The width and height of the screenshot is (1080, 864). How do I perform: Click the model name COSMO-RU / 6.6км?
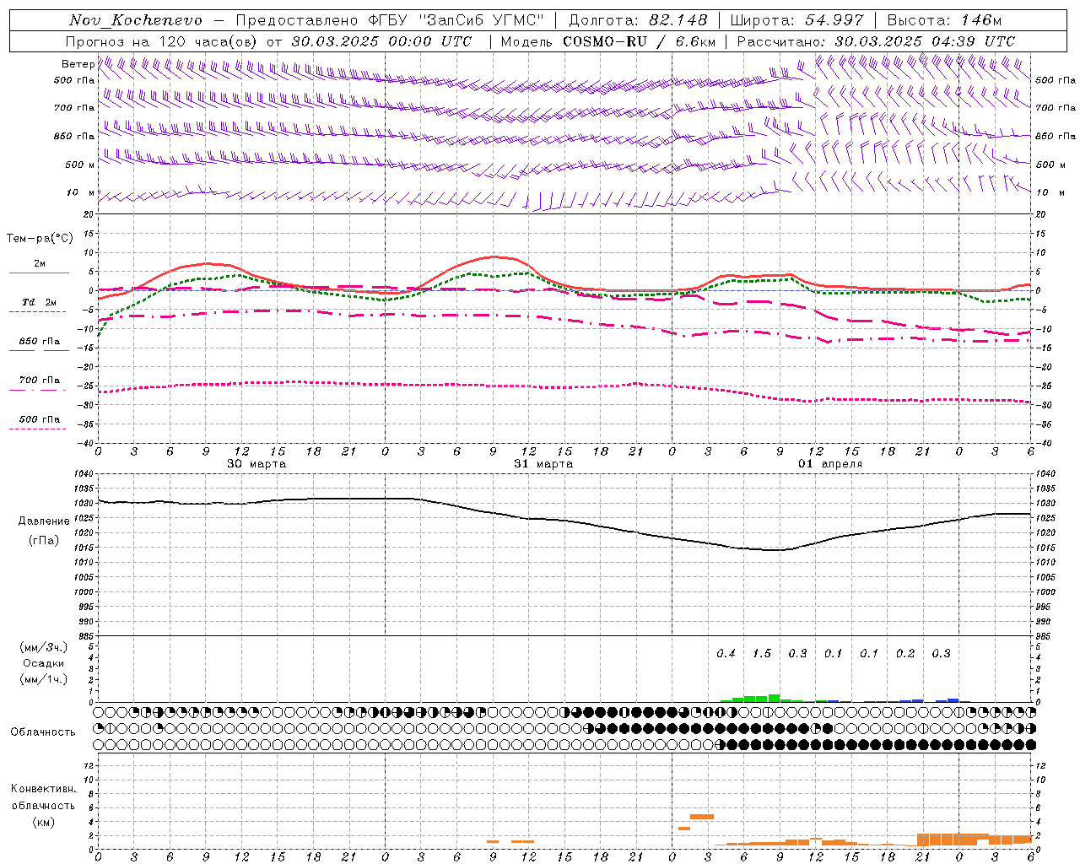click(640, 41)
